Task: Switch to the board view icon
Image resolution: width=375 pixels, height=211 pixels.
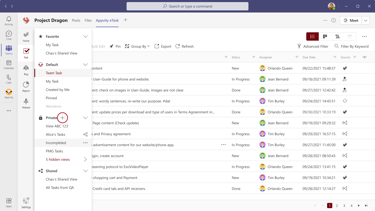Action: point(325,36)
